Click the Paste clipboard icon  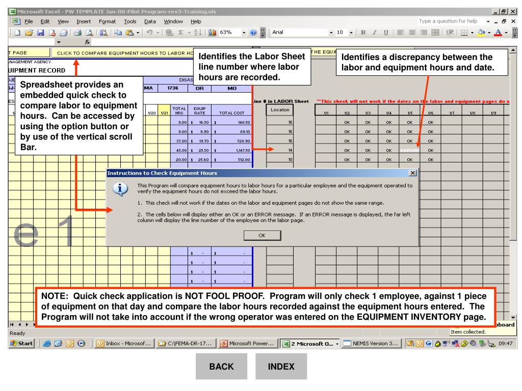point(130,33)
